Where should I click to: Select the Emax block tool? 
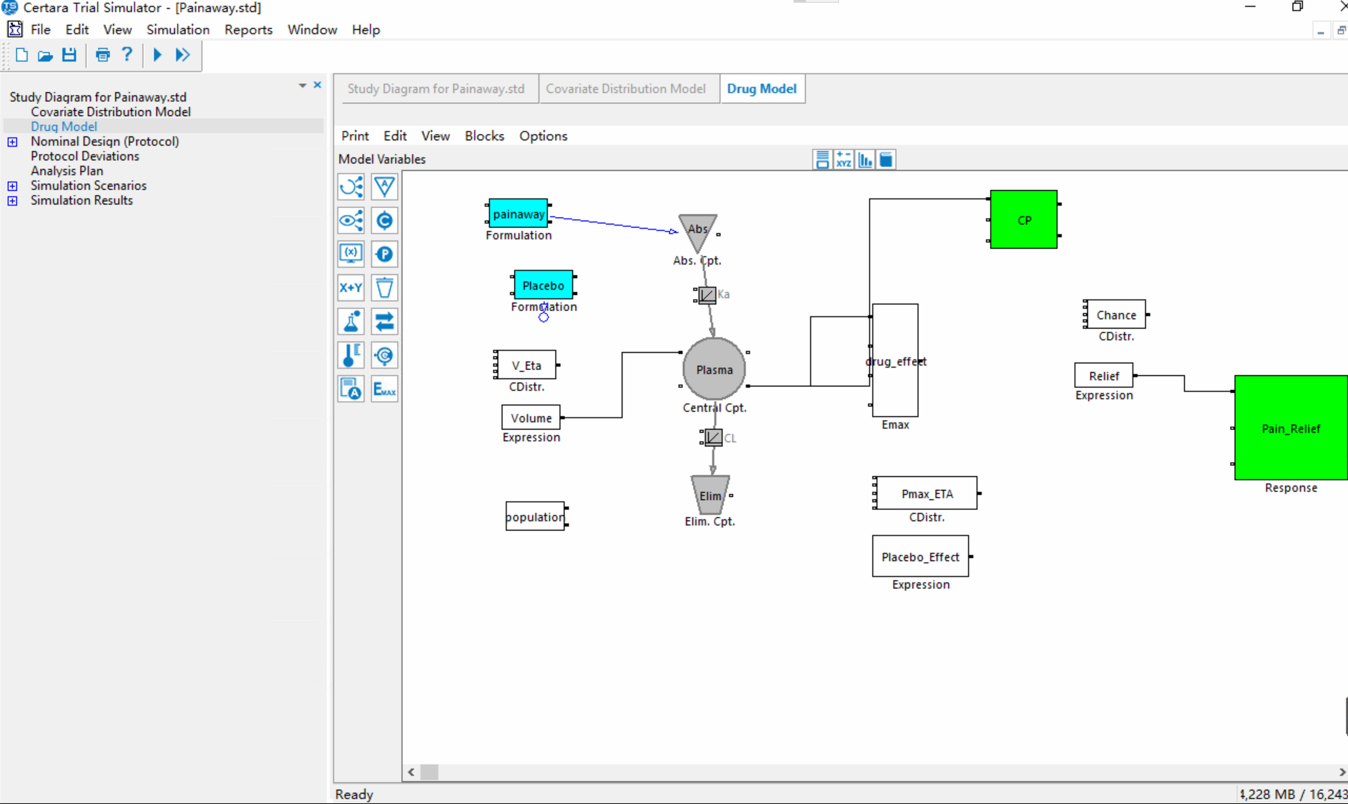(x=384, y=389)
